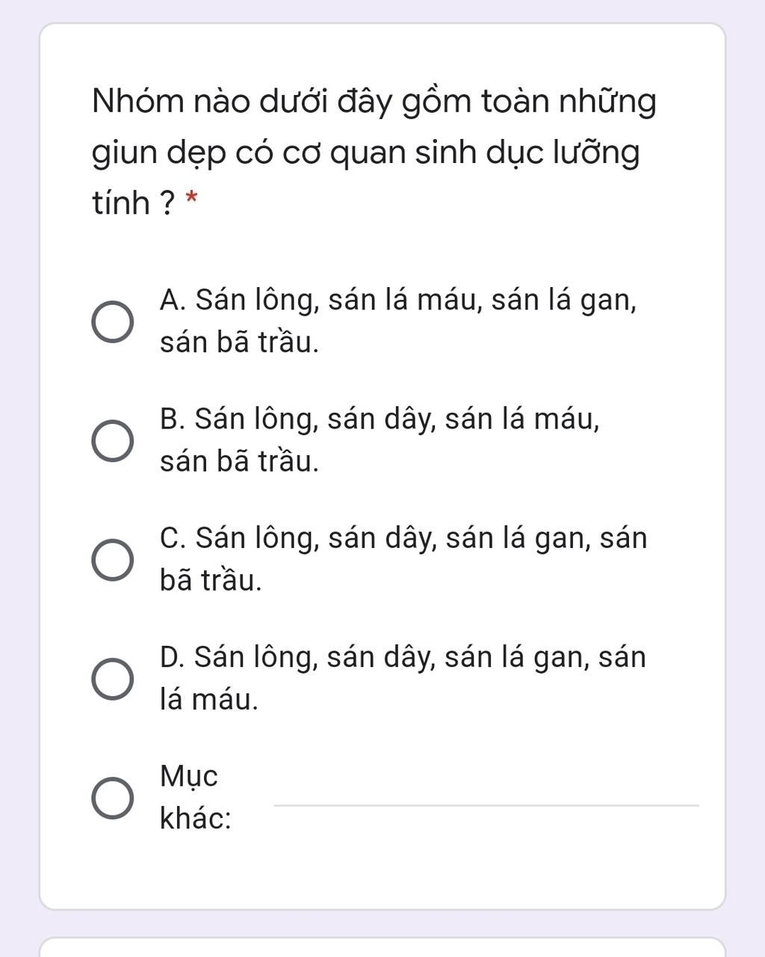765x957 pixels.
Task: Click 'sán bã trầu.' under option B
Action: (240, 461)
